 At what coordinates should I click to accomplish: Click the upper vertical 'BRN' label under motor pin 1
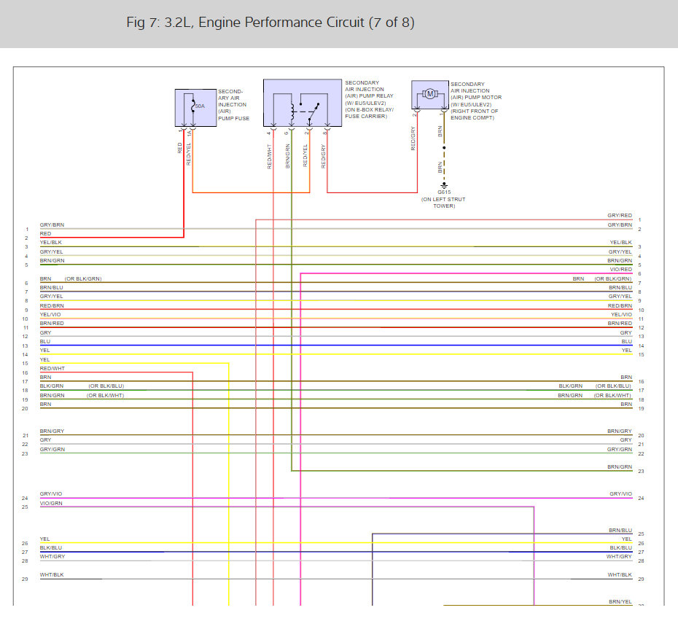coord(440,131)
